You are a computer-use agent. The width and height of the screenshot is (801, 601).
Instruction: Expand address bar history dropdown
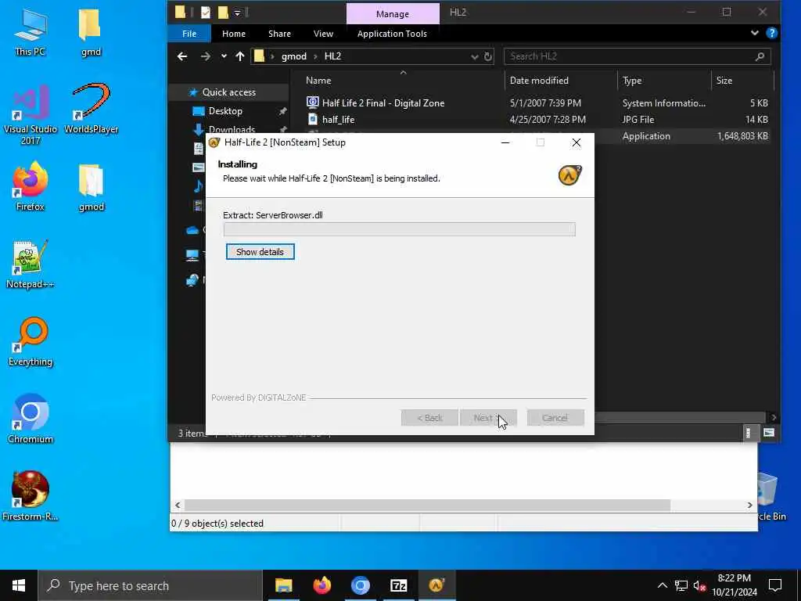(474, 56)
